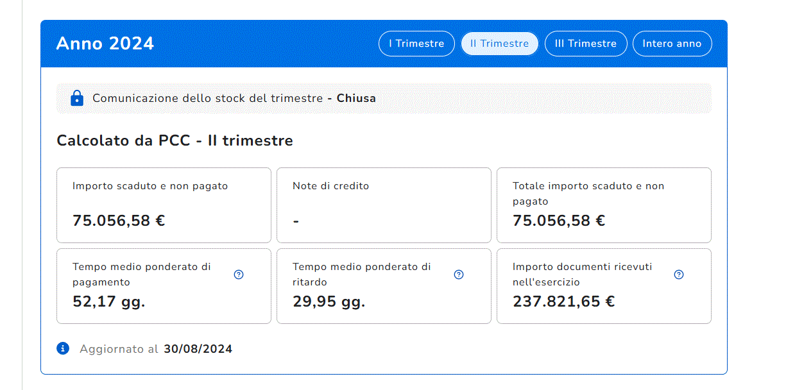Screen dimensions: 795x390
Task: Click the Chiusa status label
Action: [x=356, y=98]
